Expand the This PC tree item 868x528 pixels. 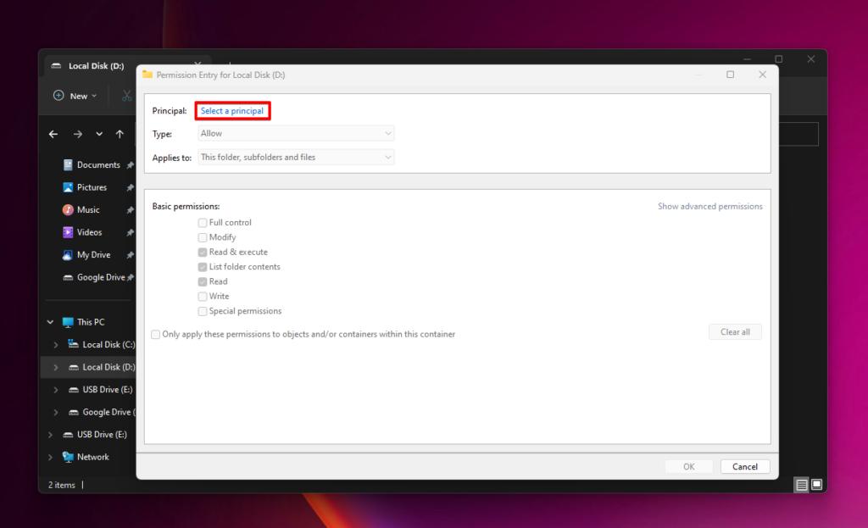(x=50, y=321)
